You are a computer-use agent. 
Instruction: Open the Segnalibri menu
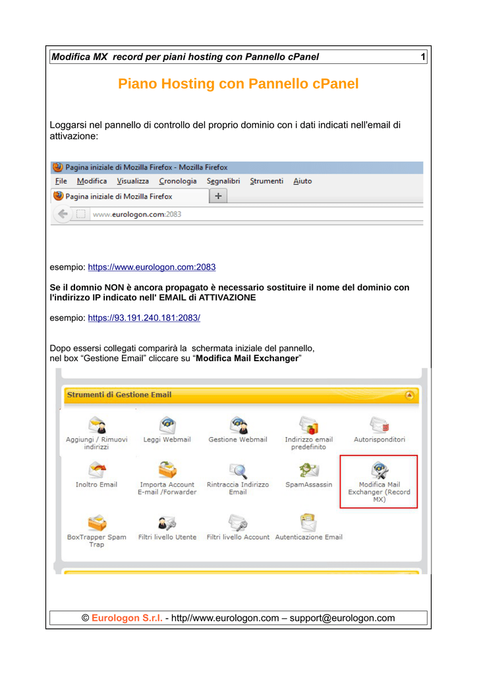pos(223,181)
